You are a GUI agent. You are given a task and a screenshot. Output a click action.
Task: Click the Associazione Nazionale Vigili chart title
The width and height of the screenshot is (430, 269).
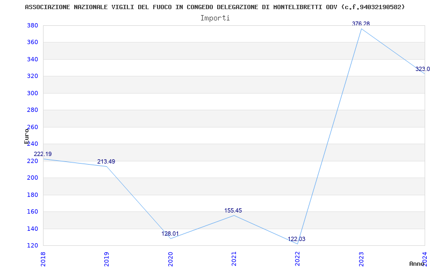pyautogui.click(x=214, y=7)
